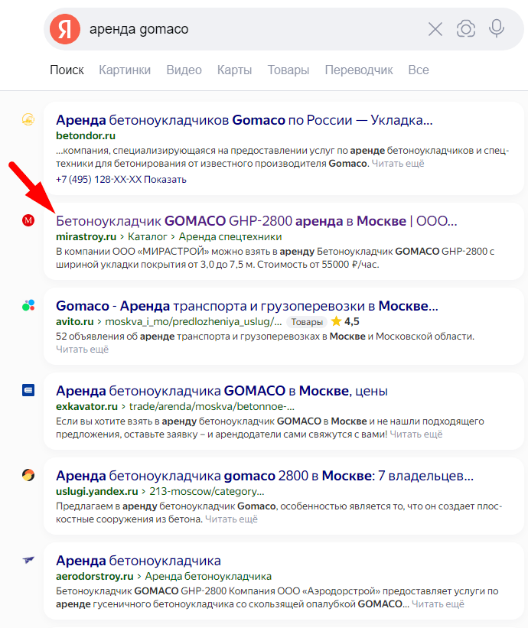The image size is (528, 628).
Task: Click the 213-moscow/category path link
Action: click(x=207, y=491)
